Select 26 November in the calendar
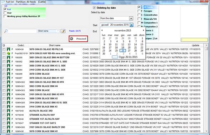Viewport: 210px width, 135px height. tap(123, 51)
